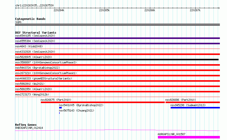Open variant nsv4643 (Kidd2008) label

[29, 46]
